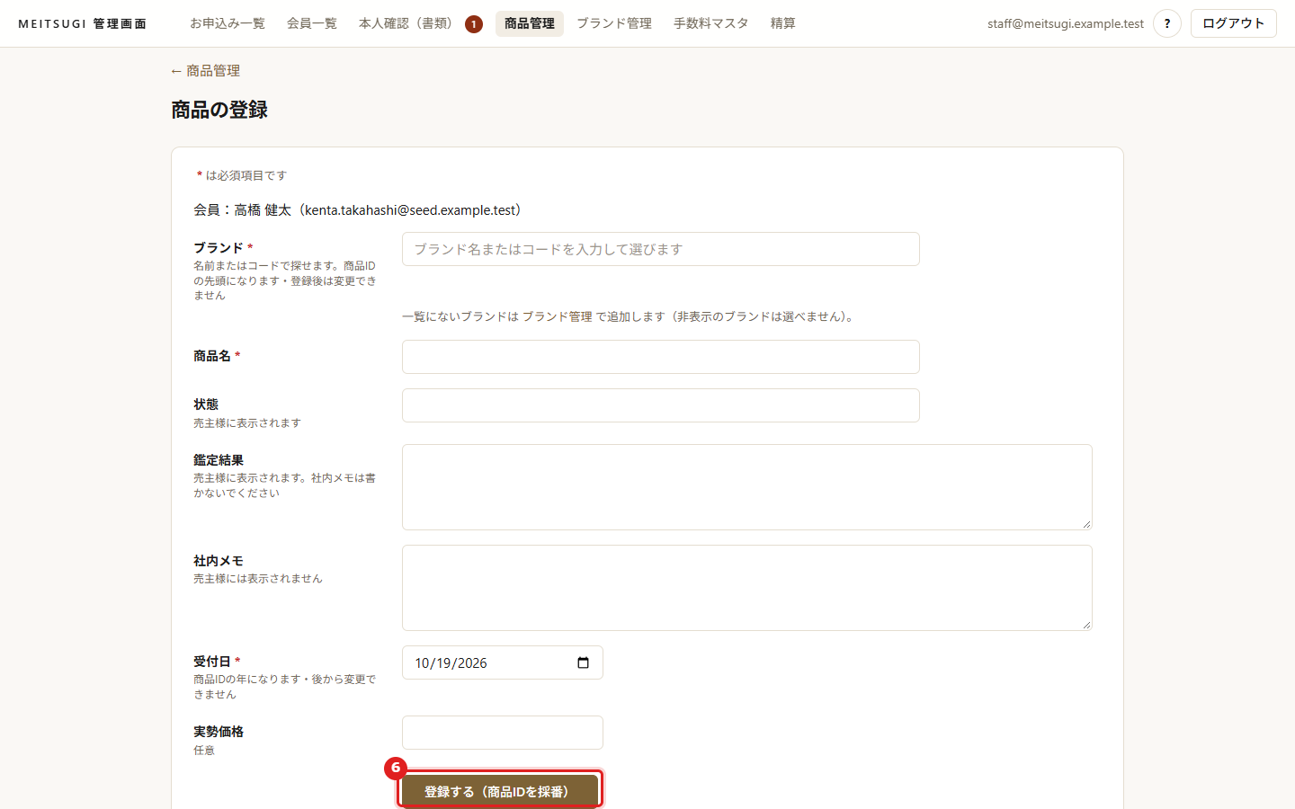The height and width of the screenshot is (809, 1295).
Task: Follow the inline ブランド管理 link
Action: click(558, 316)
